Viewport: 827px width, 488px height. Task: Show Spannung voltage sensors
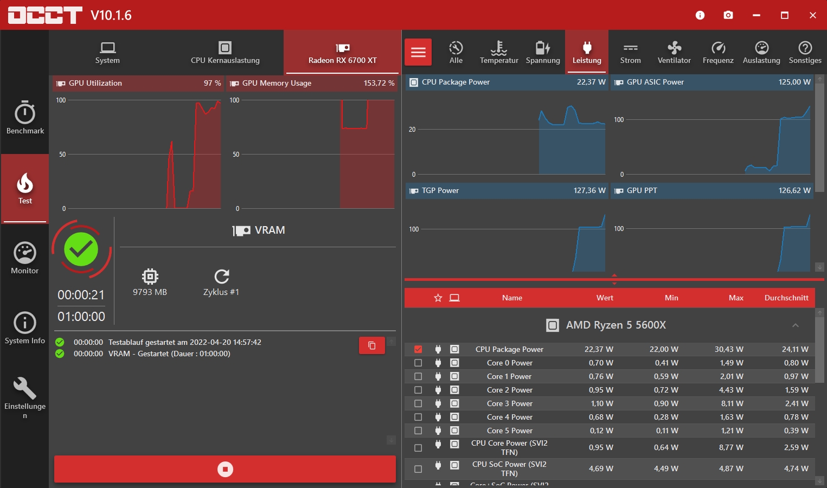pos(543,53)
